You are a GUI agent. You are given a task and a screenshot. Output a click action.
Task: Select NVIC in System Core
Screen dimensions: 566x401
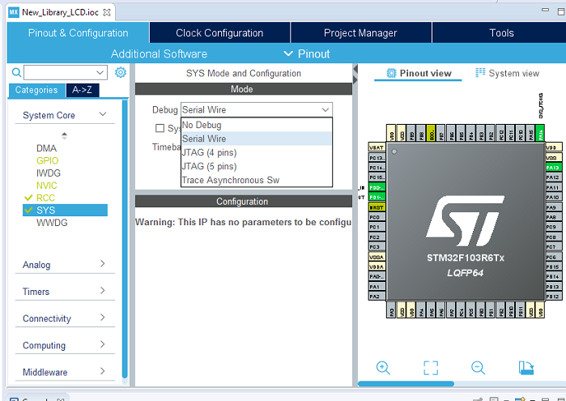[47, 186]
